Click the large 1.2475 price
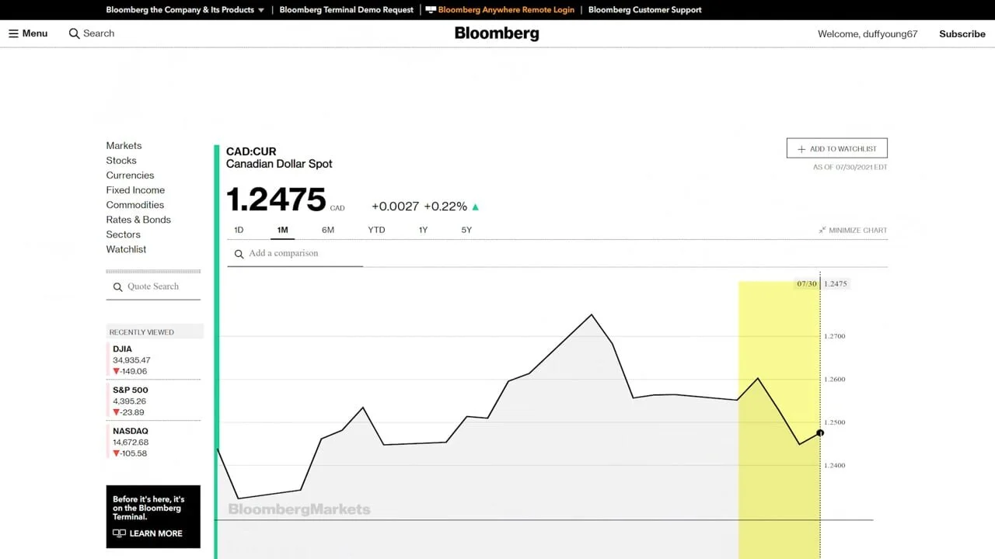Image resolution: width=995 pixels, height=559 pixels. (x=276, y=200)
